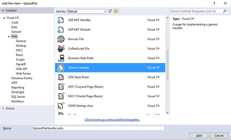This screenshot has height=140, width=231.
Task: Choose the ASP.NET Module template
Action: click(x=110, y=29)
